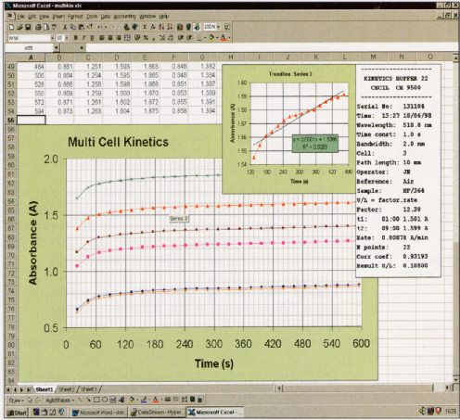
Task: Open the Chart Wizard icon
Action: [180, 27]
